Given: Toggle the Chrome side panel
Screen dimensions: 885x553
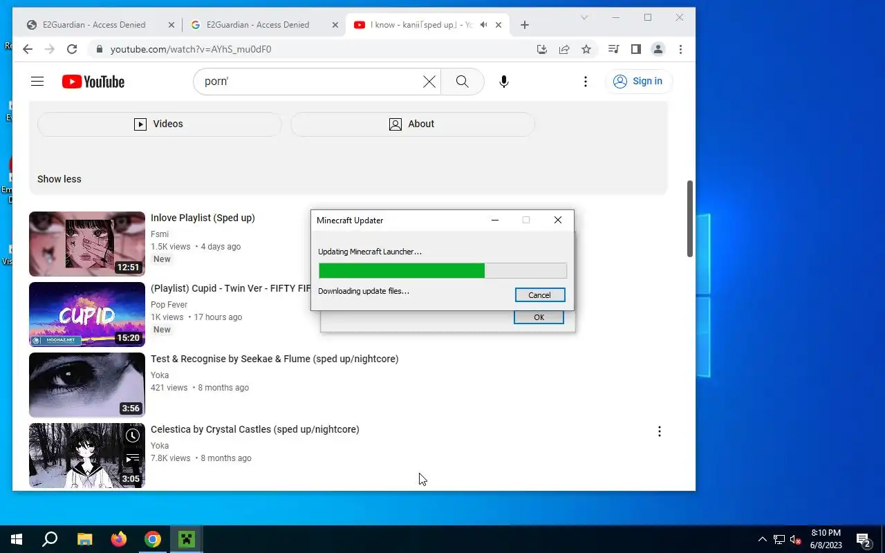Looking at the screenshot, I should click(x=636, y=49).
